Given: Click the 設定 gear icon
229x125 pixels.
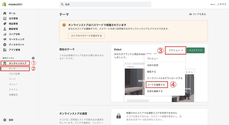Looking at the screenshot, I should point(5,120).
